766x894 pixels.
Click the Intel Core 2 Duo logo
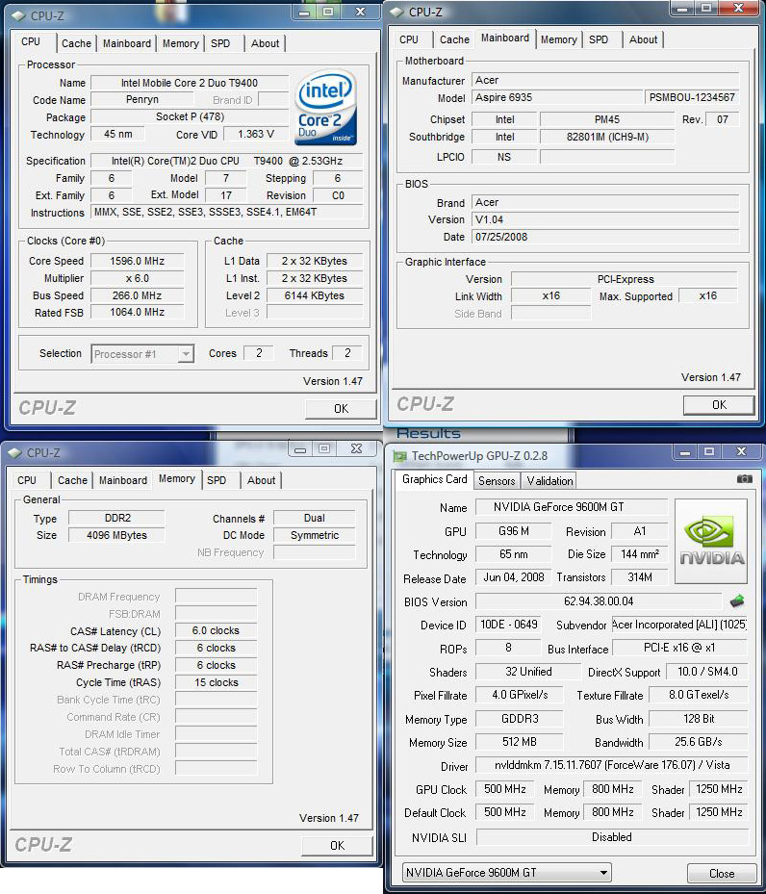pos(326,107)
